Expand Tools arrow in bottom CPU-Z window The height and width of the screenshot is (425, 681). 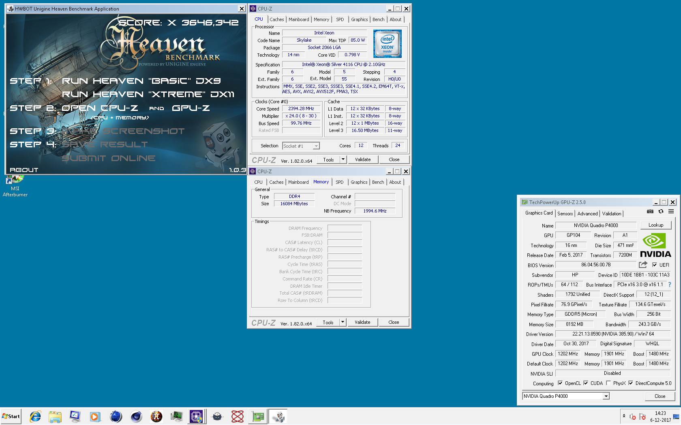(343, 322)
